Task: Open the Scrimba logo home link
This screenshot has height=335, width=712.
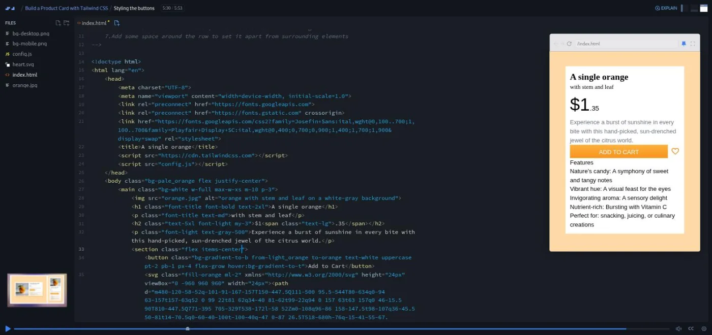Action: 10,8
